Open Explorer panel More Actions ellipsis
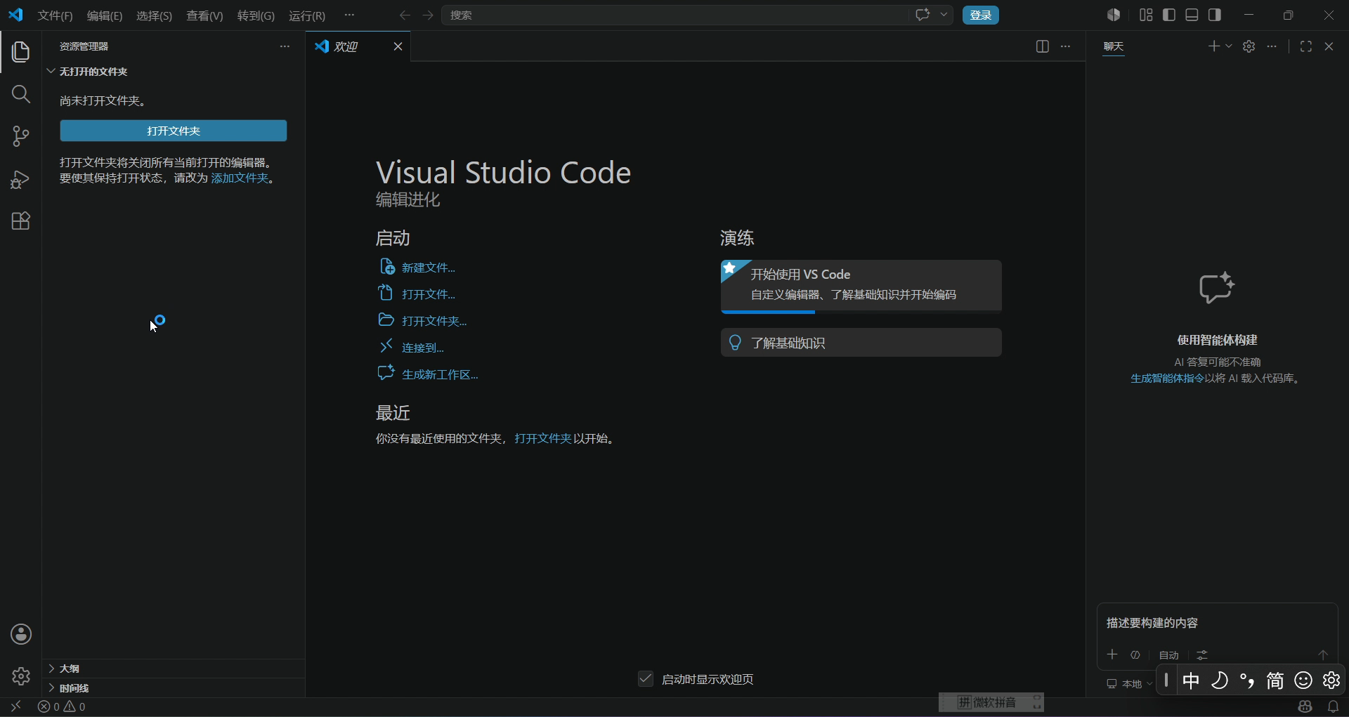The width and height of the screenshot is (1349, 717). tap(285, 46)
